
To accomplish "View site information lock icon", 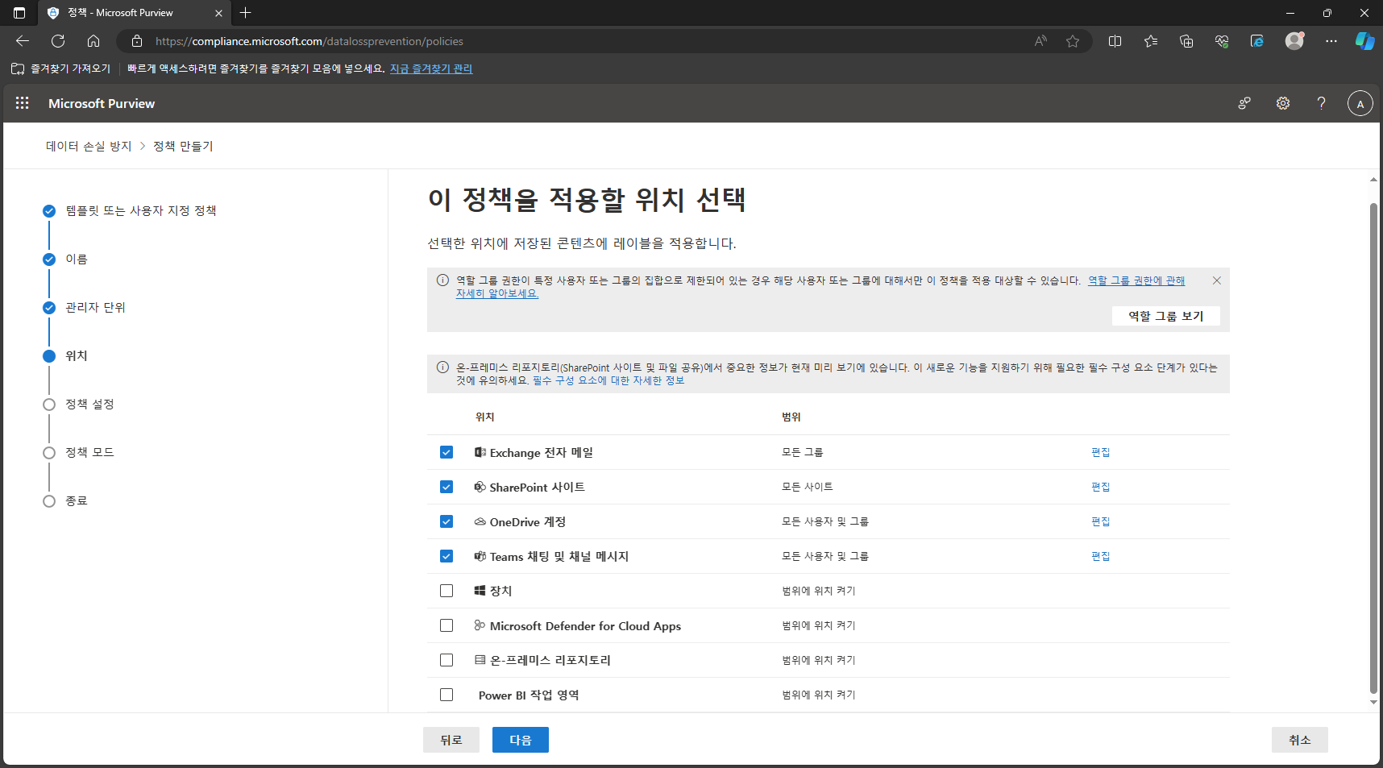I will [x=137, y=41].
